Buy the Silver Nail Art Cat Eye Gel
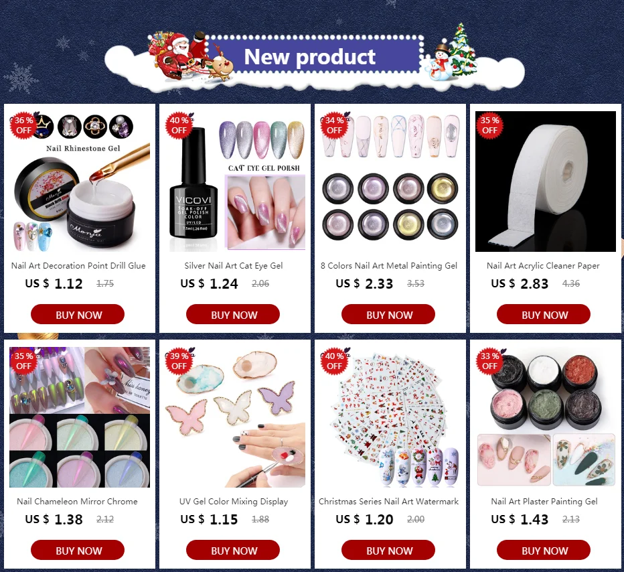Viewport: 624px width, 572px height. (233, 314)
